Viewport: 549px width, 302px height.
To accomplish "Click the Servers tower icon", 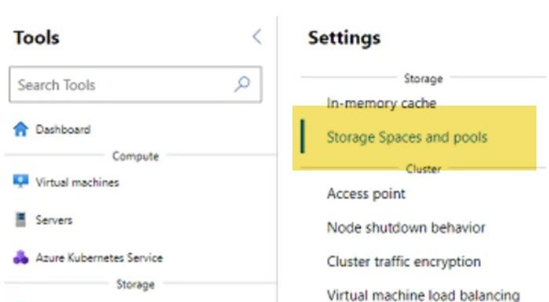I will 20,220.
